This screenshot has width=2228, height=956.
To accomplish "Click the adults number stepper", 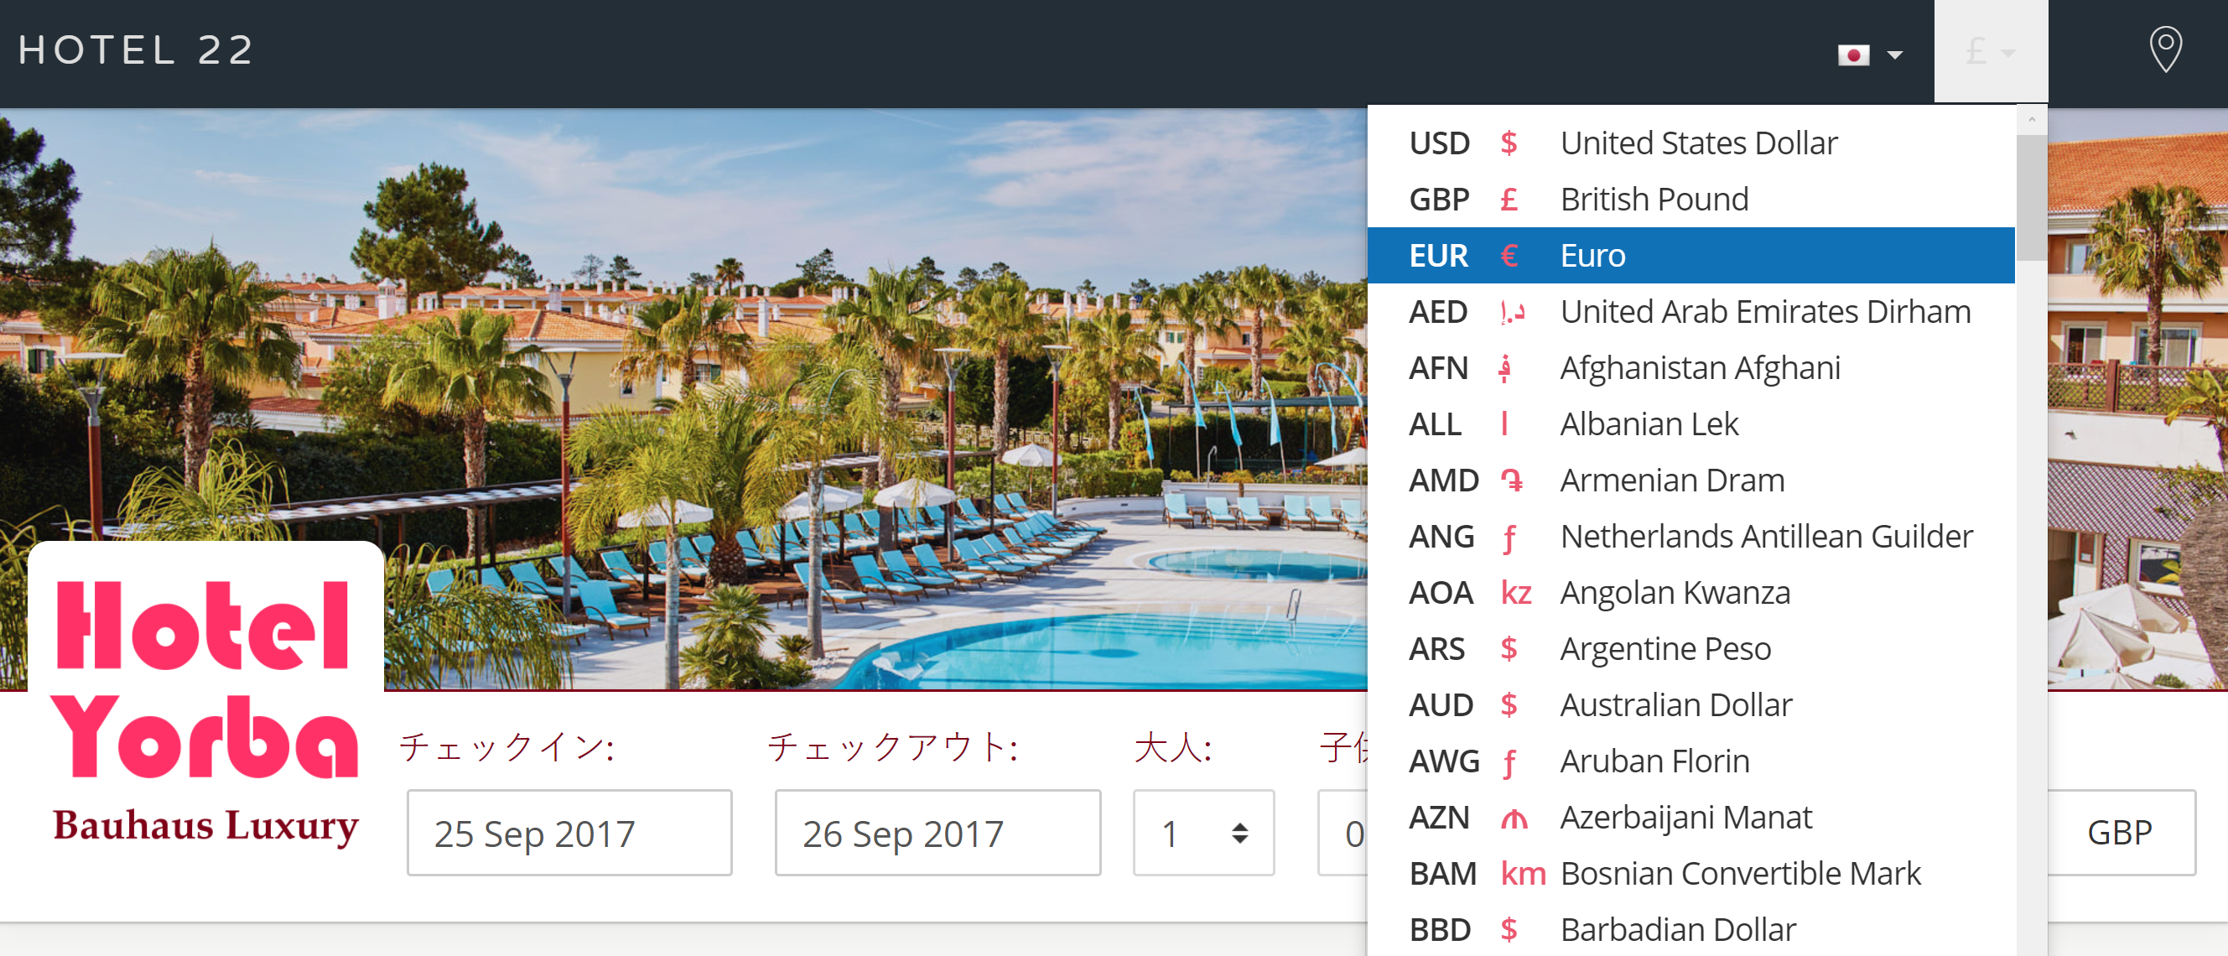I will (1199, 831).
